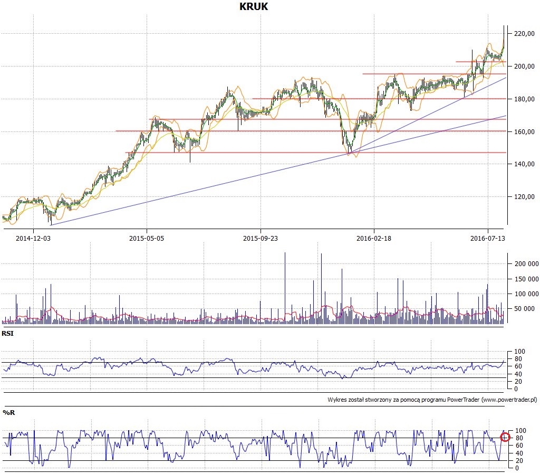Pick the 60 label on the RSI scale
Image resolution: width=540 pixels, height=473 pixels.
pos(518,366)
